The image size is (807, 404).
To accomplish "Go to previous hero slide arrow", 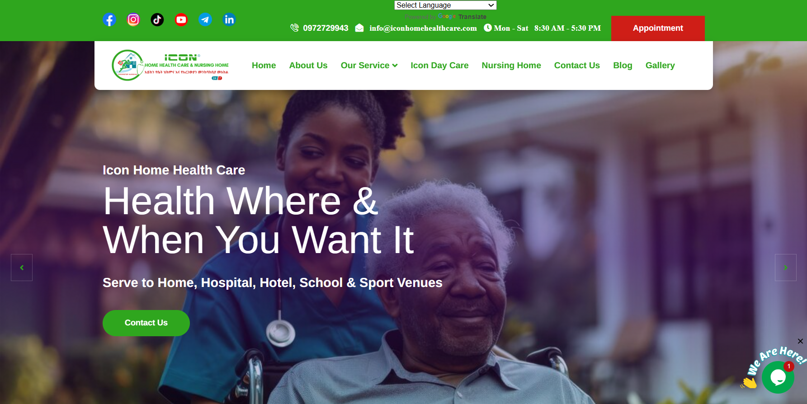I will point(22,268).
